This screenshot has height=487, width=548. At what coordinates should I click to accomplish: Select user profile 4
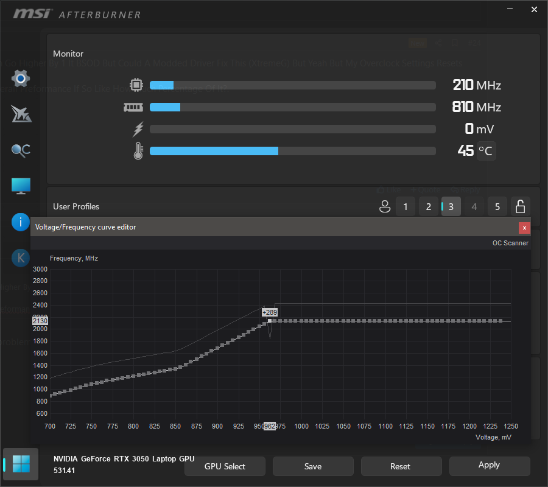[474, 206]
